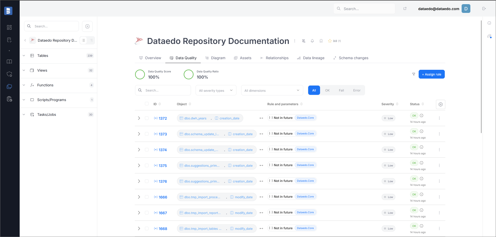The width and height of the screenshot is (496, 237).
Task: Click the bookmark icon next to title
Action: tap(321, 41)
